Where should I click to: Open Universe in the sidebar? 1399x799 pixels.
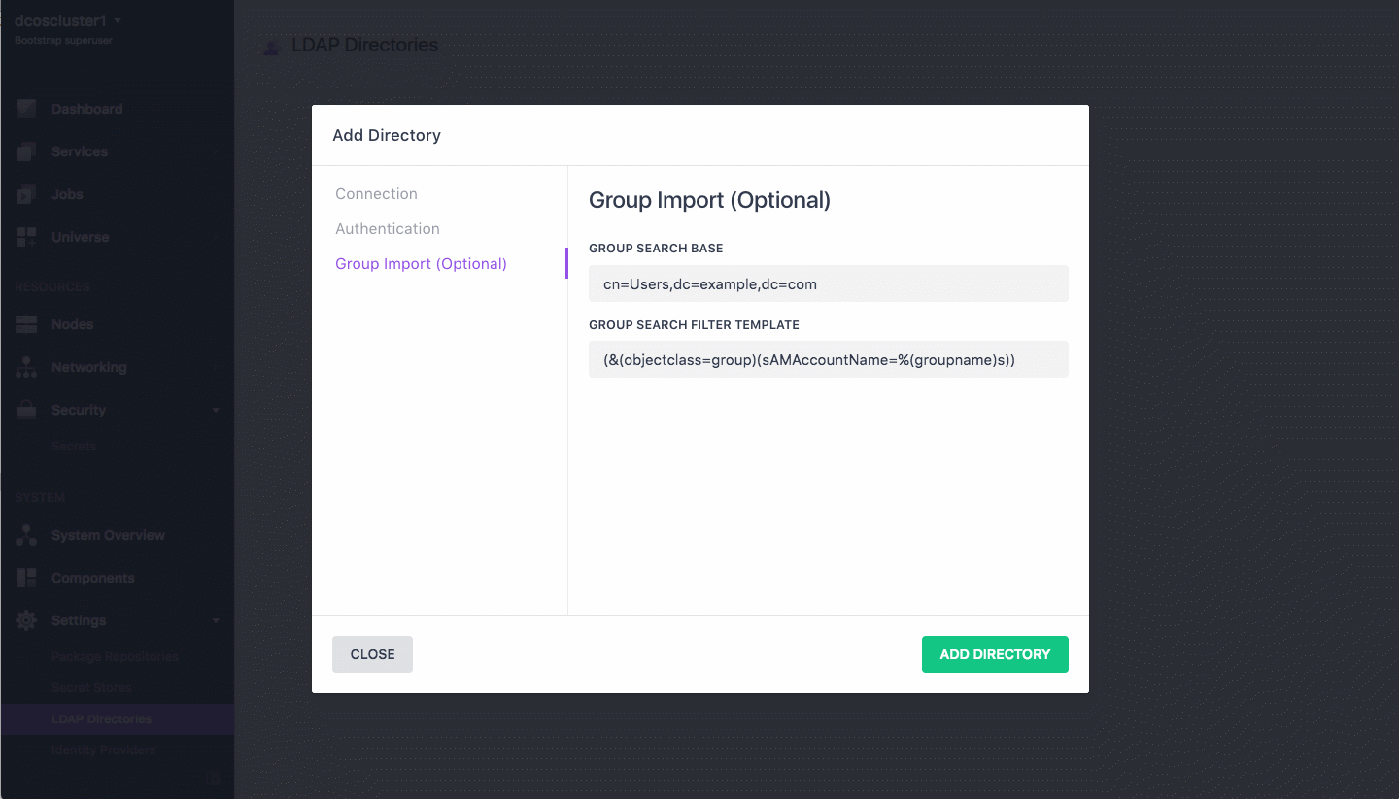80,237
